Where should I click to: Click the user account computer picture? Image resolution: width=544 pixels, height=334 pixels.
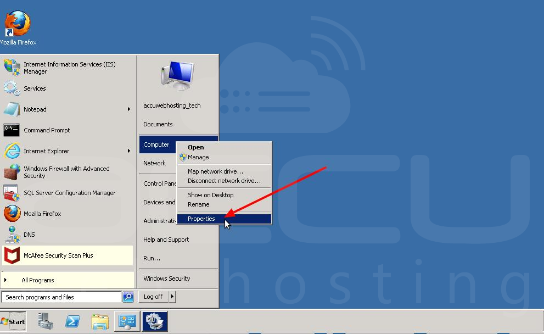178,76
